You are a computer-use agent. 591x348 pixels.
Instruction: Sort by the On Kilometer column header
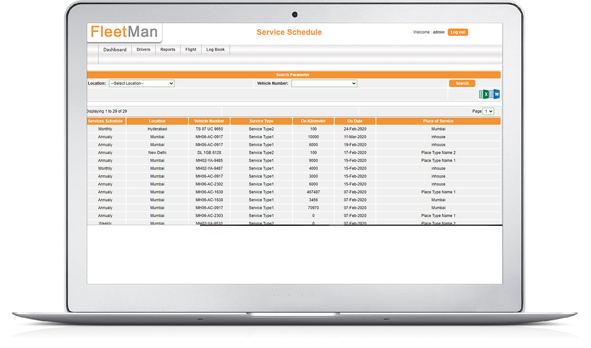[x=313, y=121]
